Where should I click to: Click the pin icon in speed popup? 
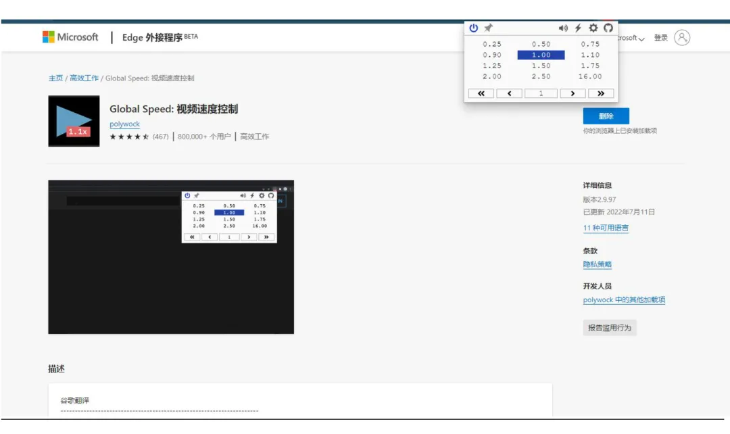[489, 28]
